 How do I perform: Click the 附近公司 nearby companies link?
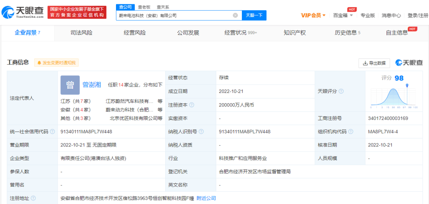206,198
